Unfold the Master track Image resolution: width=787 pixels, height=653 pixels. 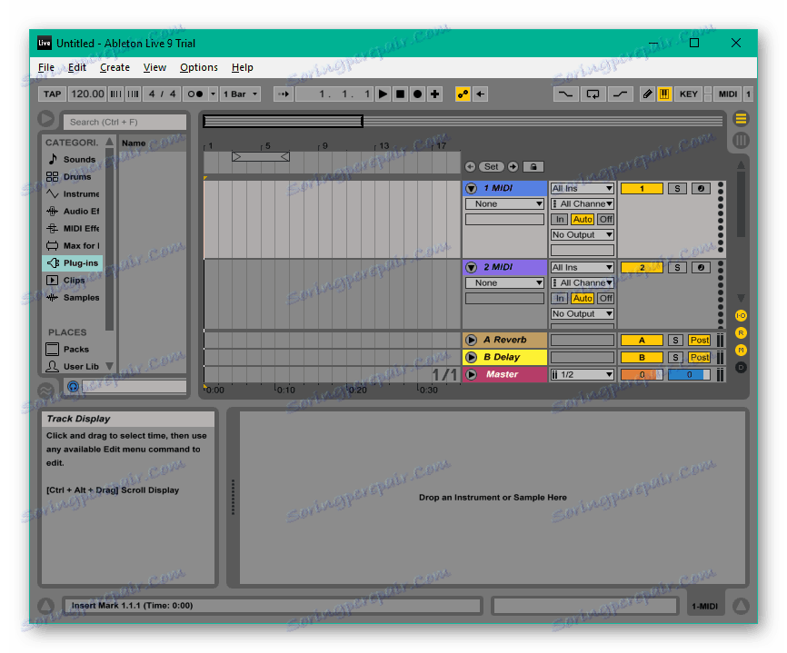471,374
